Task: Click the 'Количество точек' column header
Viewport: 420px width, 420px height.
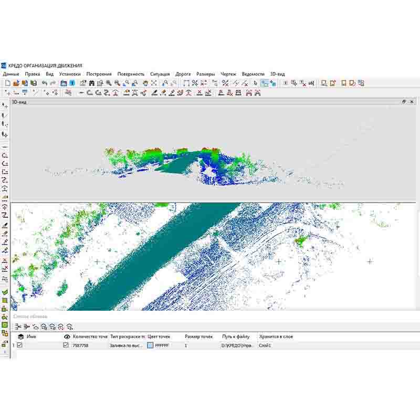Action: (x=90, y=337)
